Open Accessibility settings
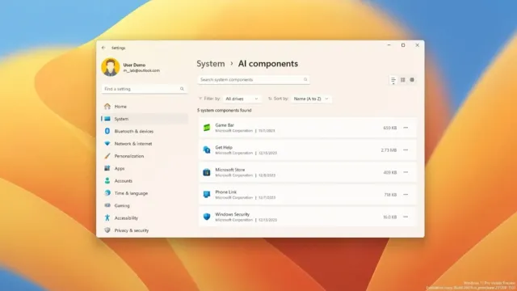Viewport: 517px width, 291px height. (145, 218)
